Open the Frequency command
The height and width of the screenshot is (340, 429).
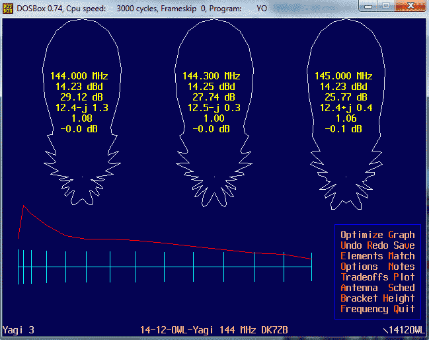(364, 310)
